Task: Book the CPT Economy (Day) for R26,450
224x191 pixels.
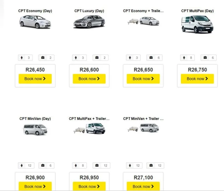Action: [x=35, y=79]
